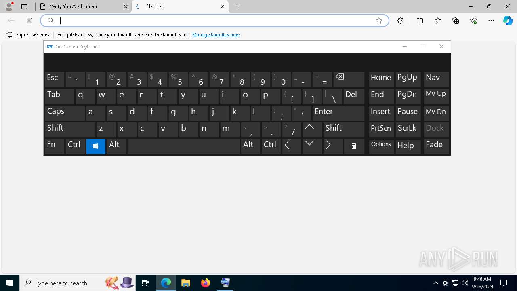Click the Nav key

point(436,79)
